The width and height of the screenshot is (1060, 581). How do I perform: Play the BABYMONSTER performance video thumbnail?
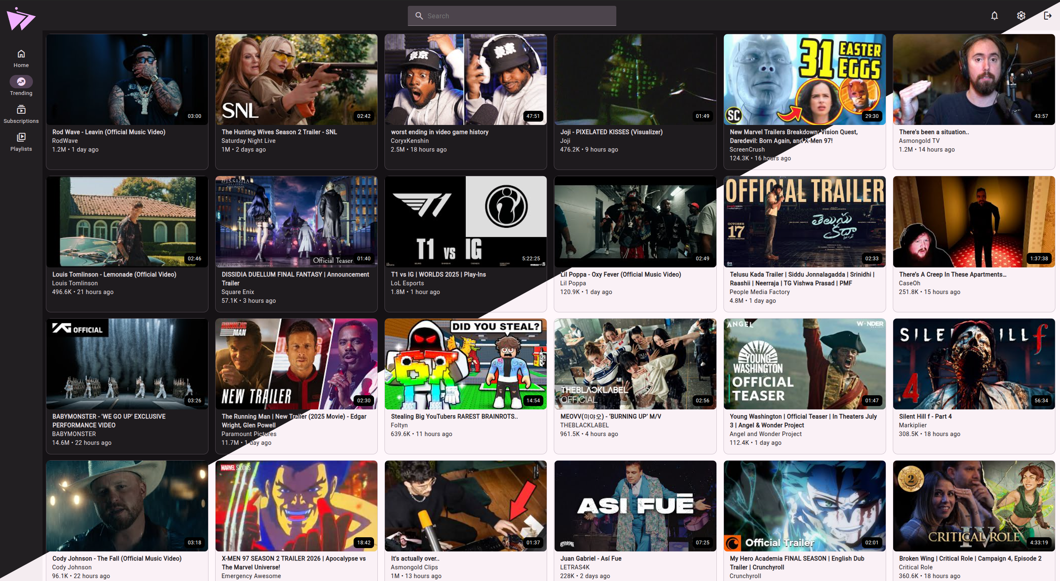[x=127, y=364]
